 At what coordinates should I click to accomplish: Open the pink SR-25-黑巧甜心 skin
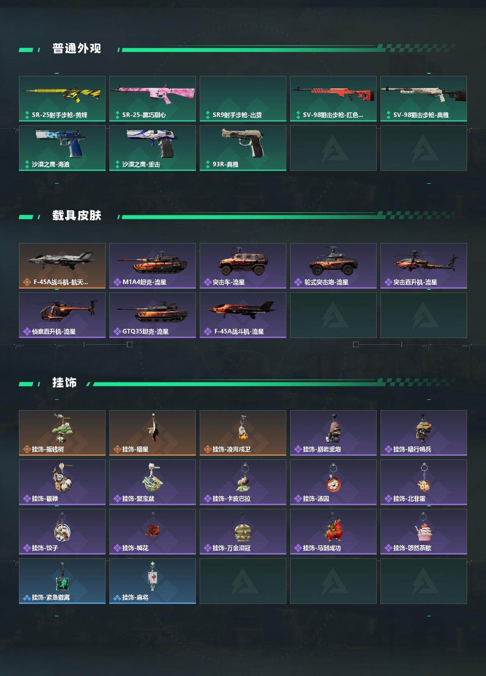coord(153,99)
